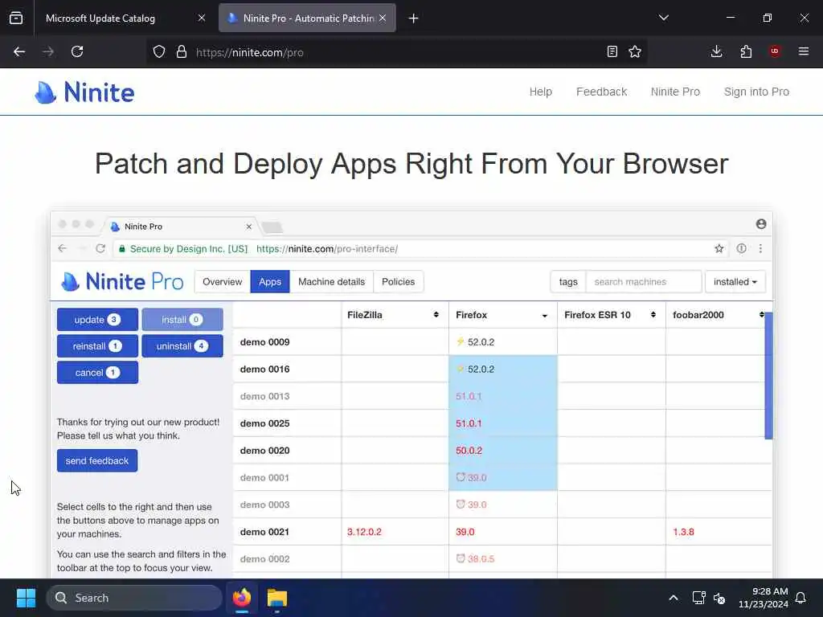Show hidden system tray icons

coord(674,598)
